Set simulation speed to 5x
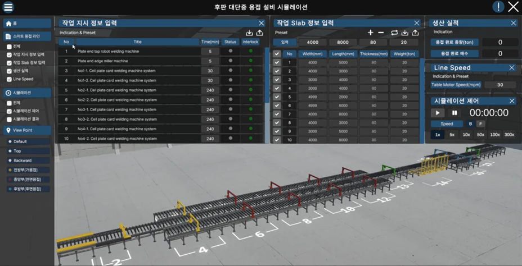 [x=452, y=135]
